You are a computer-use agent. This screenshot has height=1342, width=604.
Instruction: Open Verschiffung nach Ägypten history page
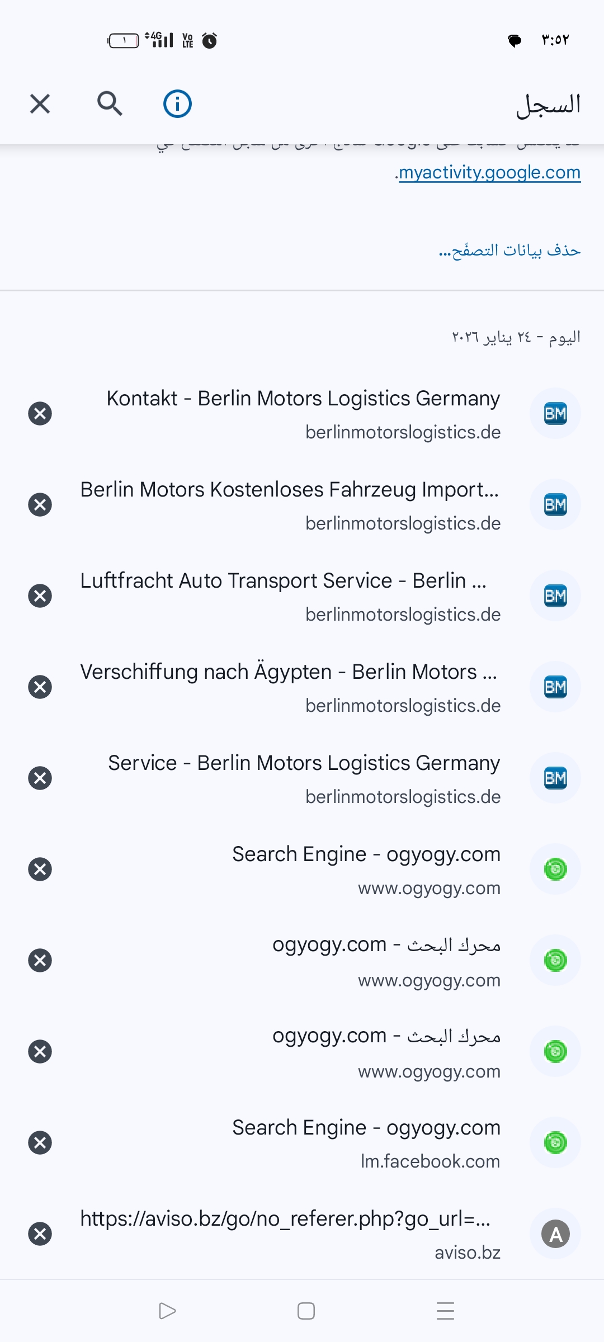(x=289, y=687)
